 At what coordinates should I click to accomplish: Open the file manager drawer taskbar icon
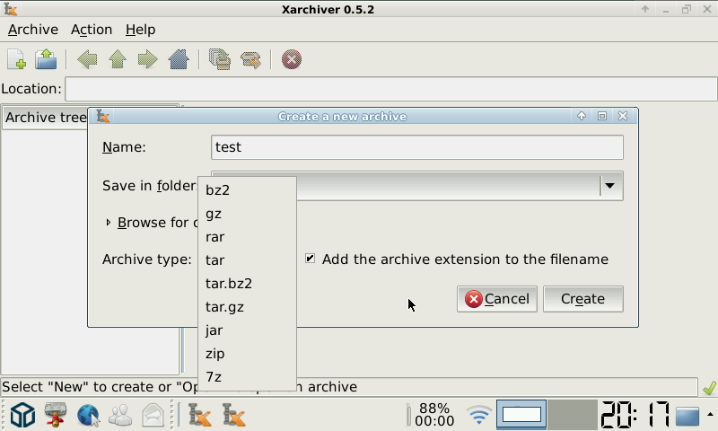[56, 416]
